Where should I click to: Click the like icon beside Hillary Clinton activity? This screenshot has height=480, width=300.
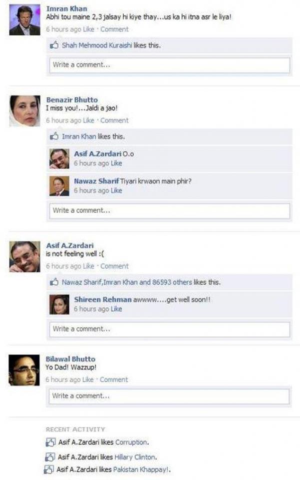(x=50, y=457)
